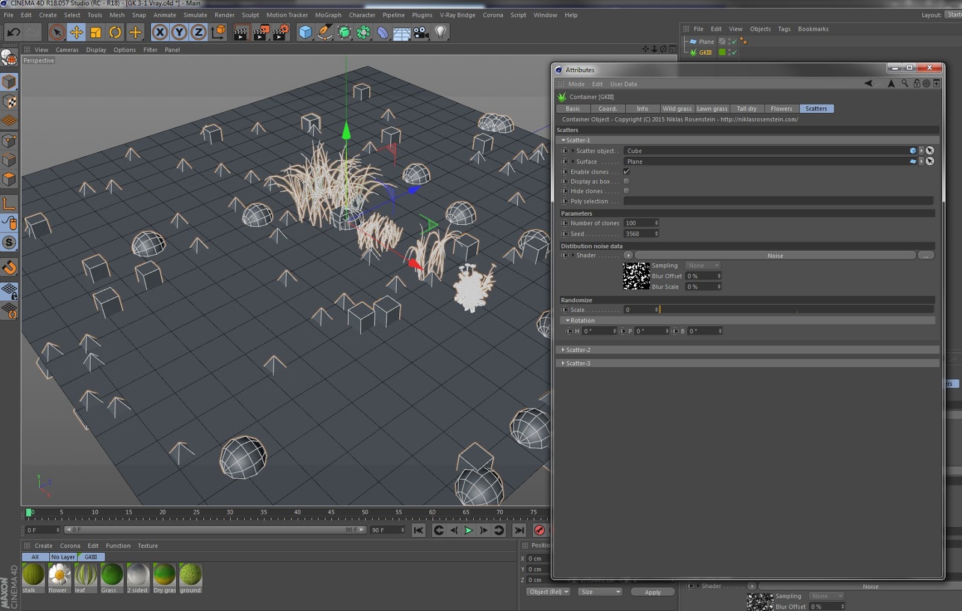Select the GKIII material layer tab
This screenshot has height=611, width=962.
[91, 557]
